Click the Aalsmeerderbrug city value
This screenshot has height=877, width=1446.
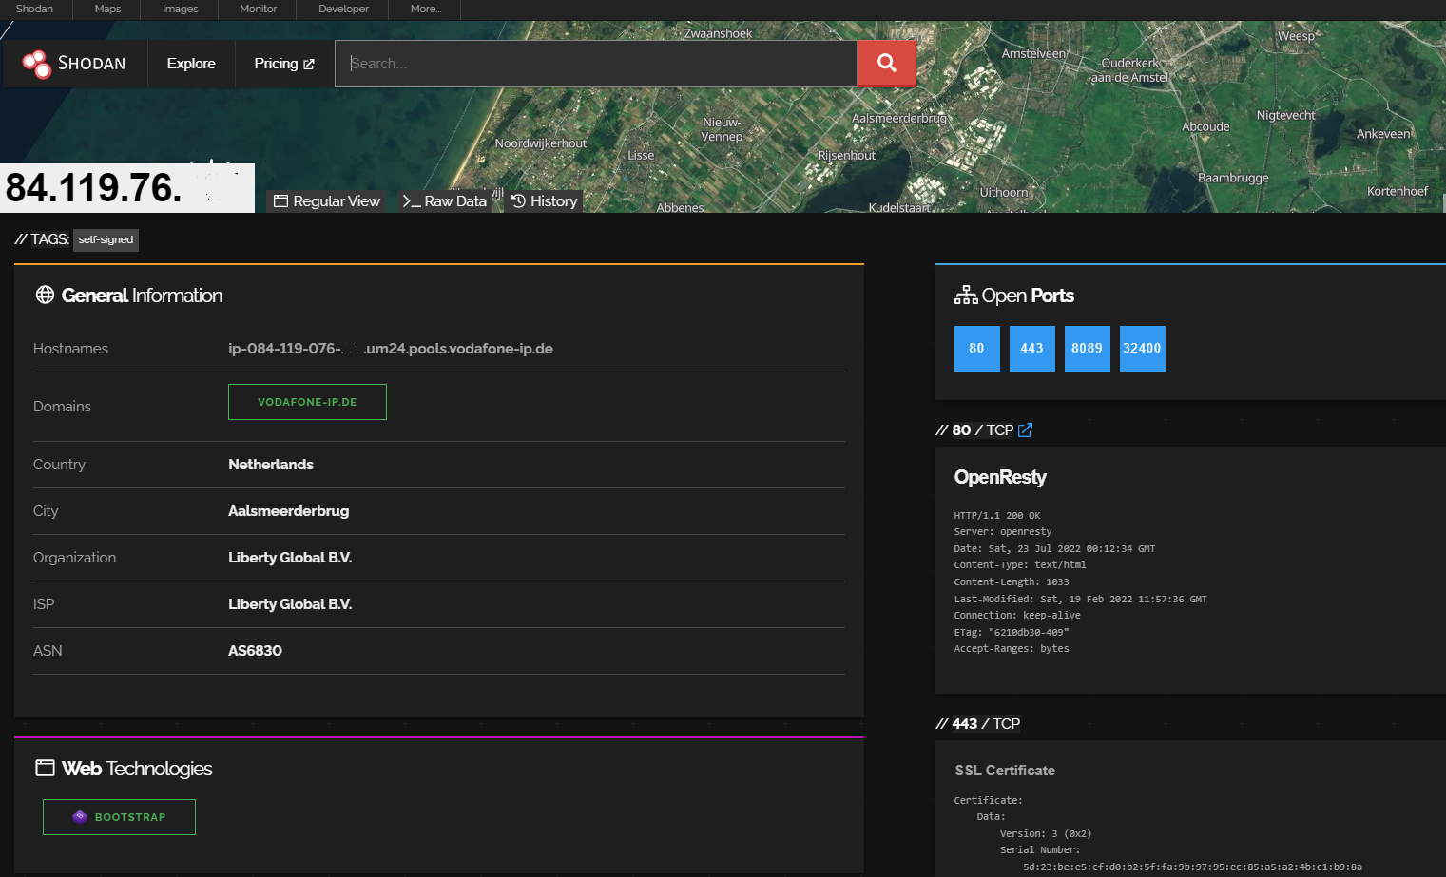pos(288,511)
